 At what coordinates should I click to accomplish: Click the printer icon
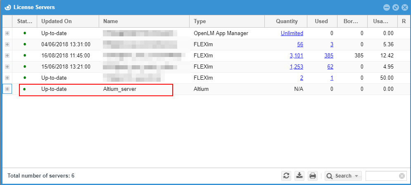click(313, 176)
